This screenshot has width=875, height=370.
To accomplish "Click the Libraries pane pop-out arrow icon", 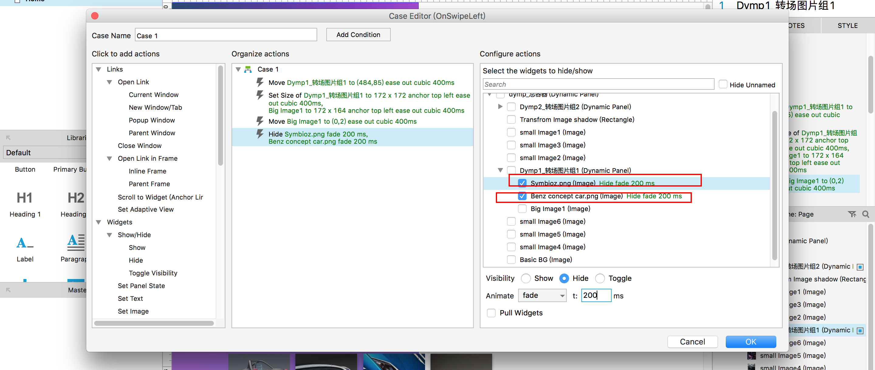I will [x=8, y=138].
